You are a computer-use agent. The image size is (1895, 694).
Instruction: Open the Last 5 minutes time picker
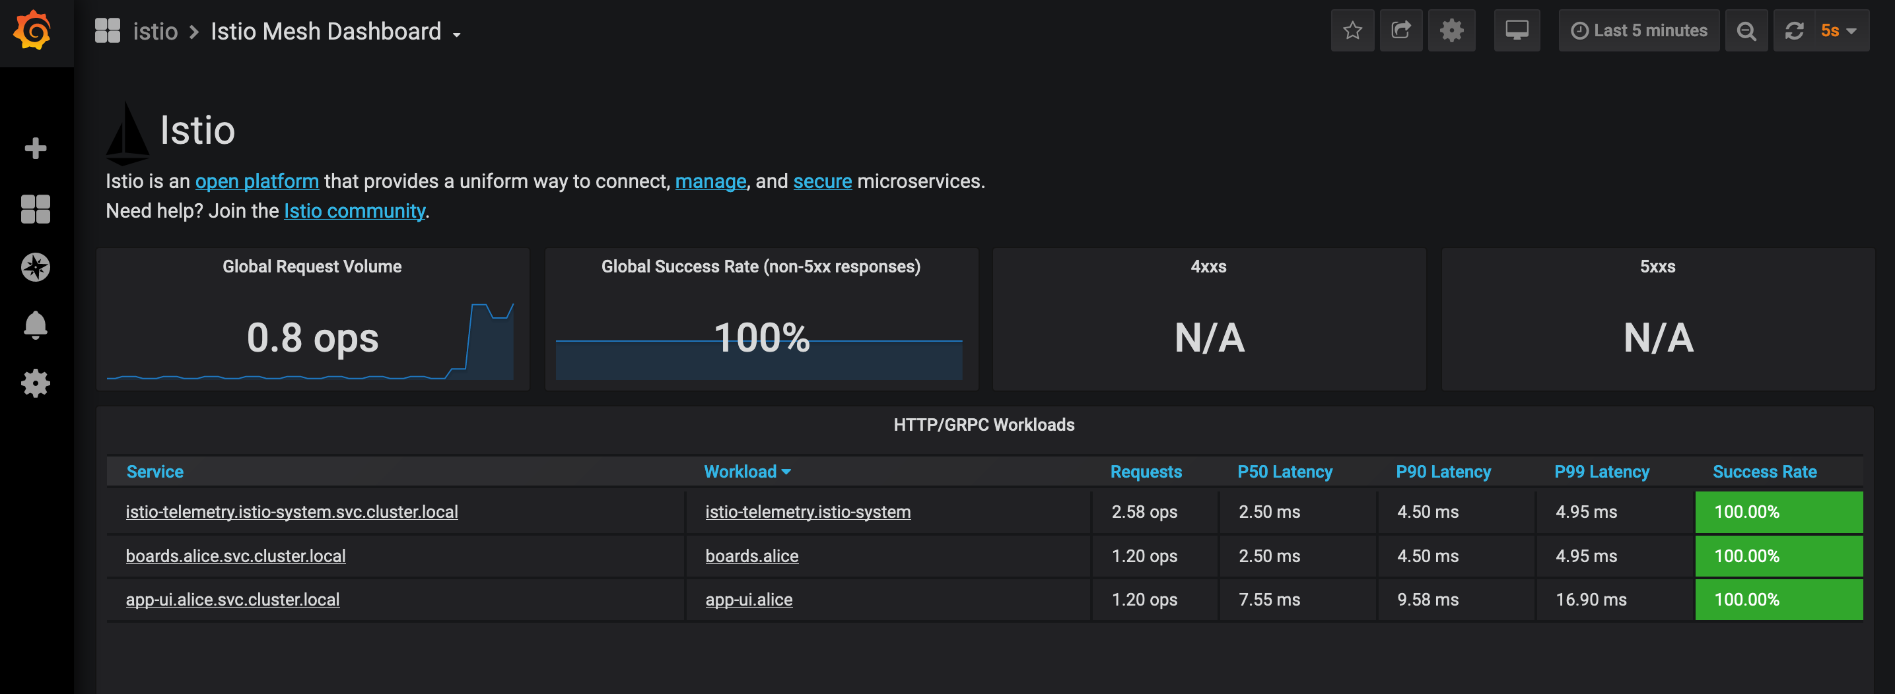(x=1638, y=30)
